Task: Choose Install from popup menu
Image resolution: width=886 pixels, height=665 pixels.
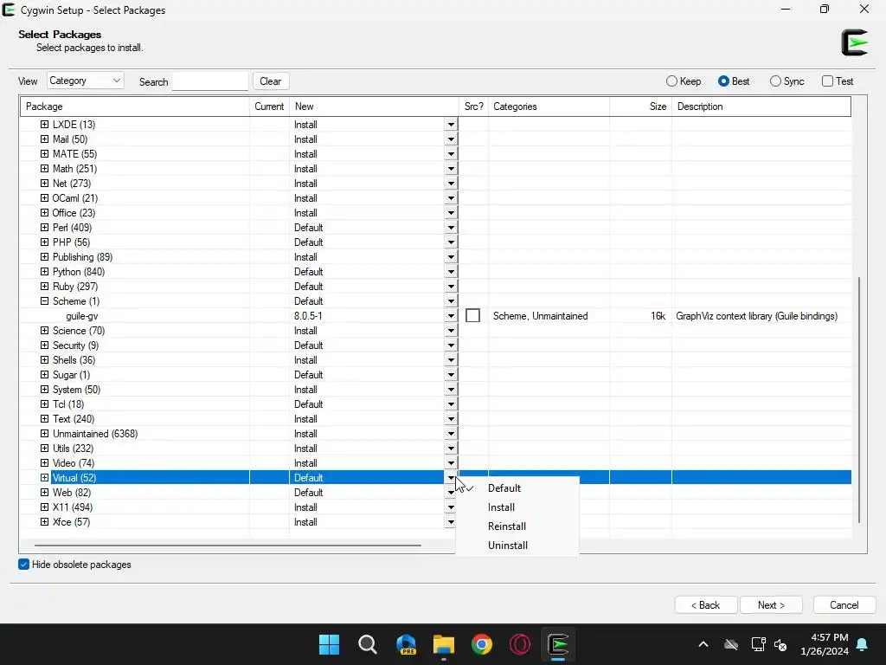Action: 517,507
